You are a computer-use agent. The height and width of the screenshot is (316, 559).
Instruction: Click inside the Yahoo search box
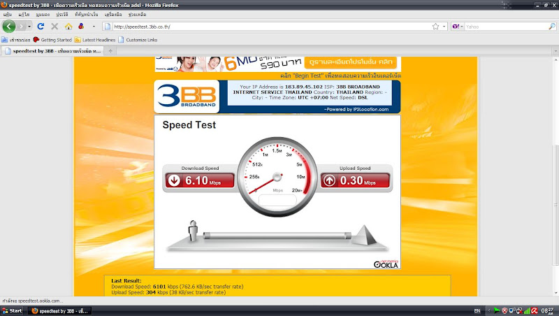[x=506, y=27]
